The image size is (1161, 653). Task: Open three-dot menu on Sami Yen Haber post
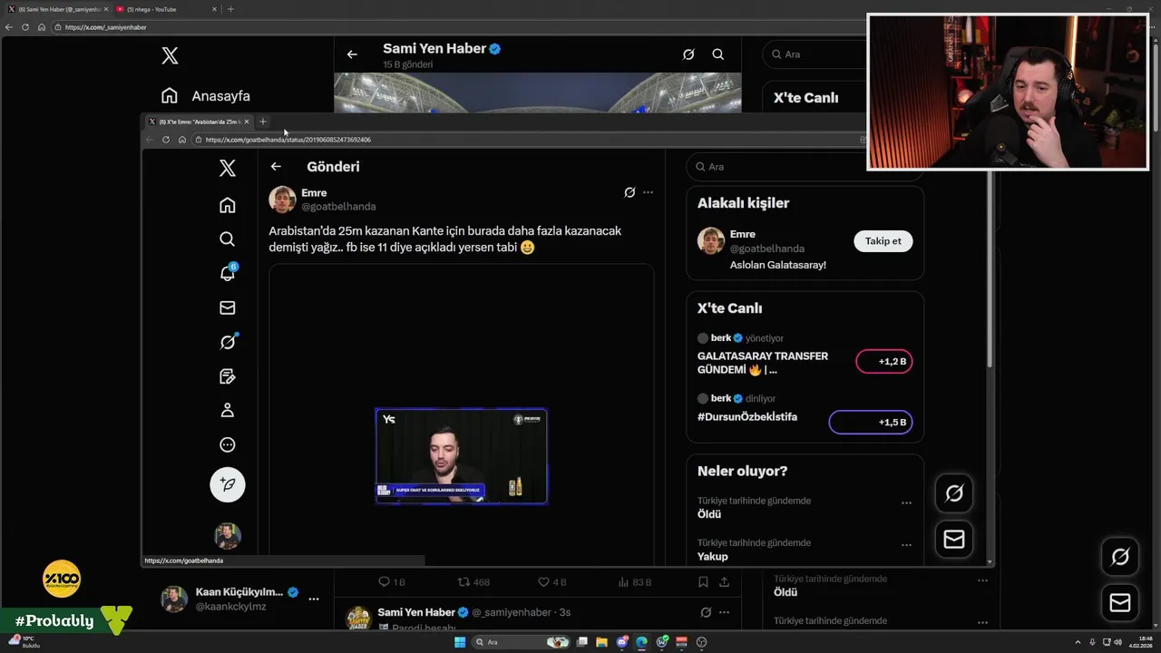pyautogui.click(x=724, y=612)
